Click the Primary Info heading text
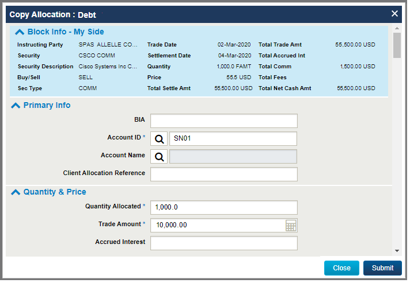The image size is (410, 283). (x=47, y=105)
